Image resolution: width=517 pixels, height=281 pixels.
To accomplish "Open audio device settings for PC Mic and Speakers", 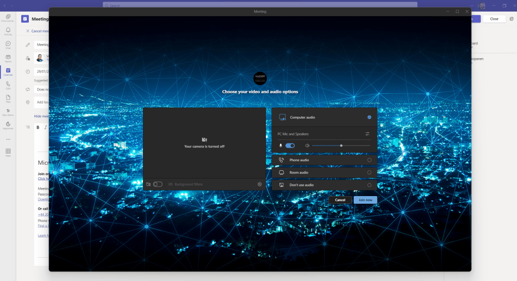I will 367,134.
